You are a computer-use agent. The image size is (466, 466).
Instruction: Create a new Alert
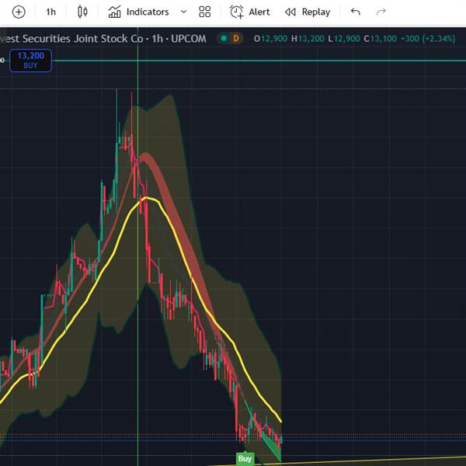[x=249, y=12]
